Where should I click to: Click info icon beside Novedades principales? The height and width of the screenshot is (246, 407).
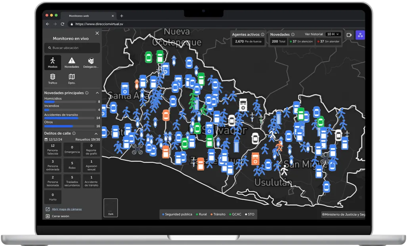click(x=87, y=93)
